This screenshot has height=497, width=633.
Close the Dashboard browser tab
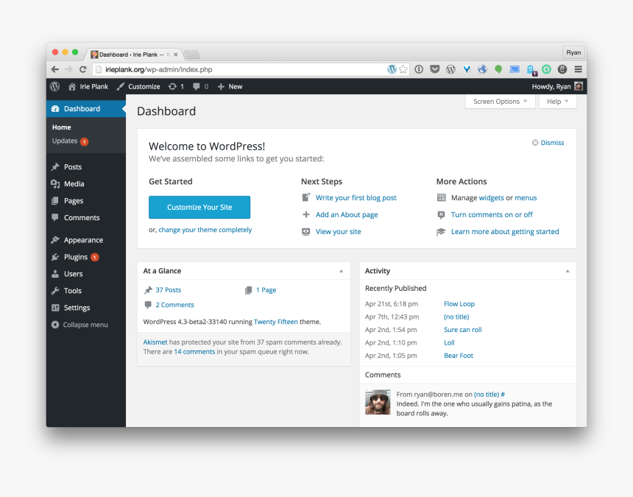[x=176, y=54]
